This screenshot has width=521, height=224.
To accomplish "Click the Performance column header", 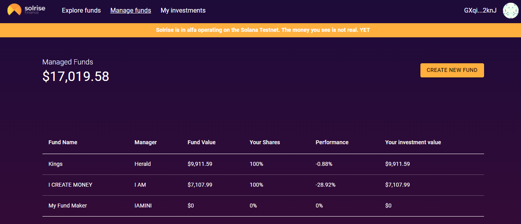I will click(332, 142).
